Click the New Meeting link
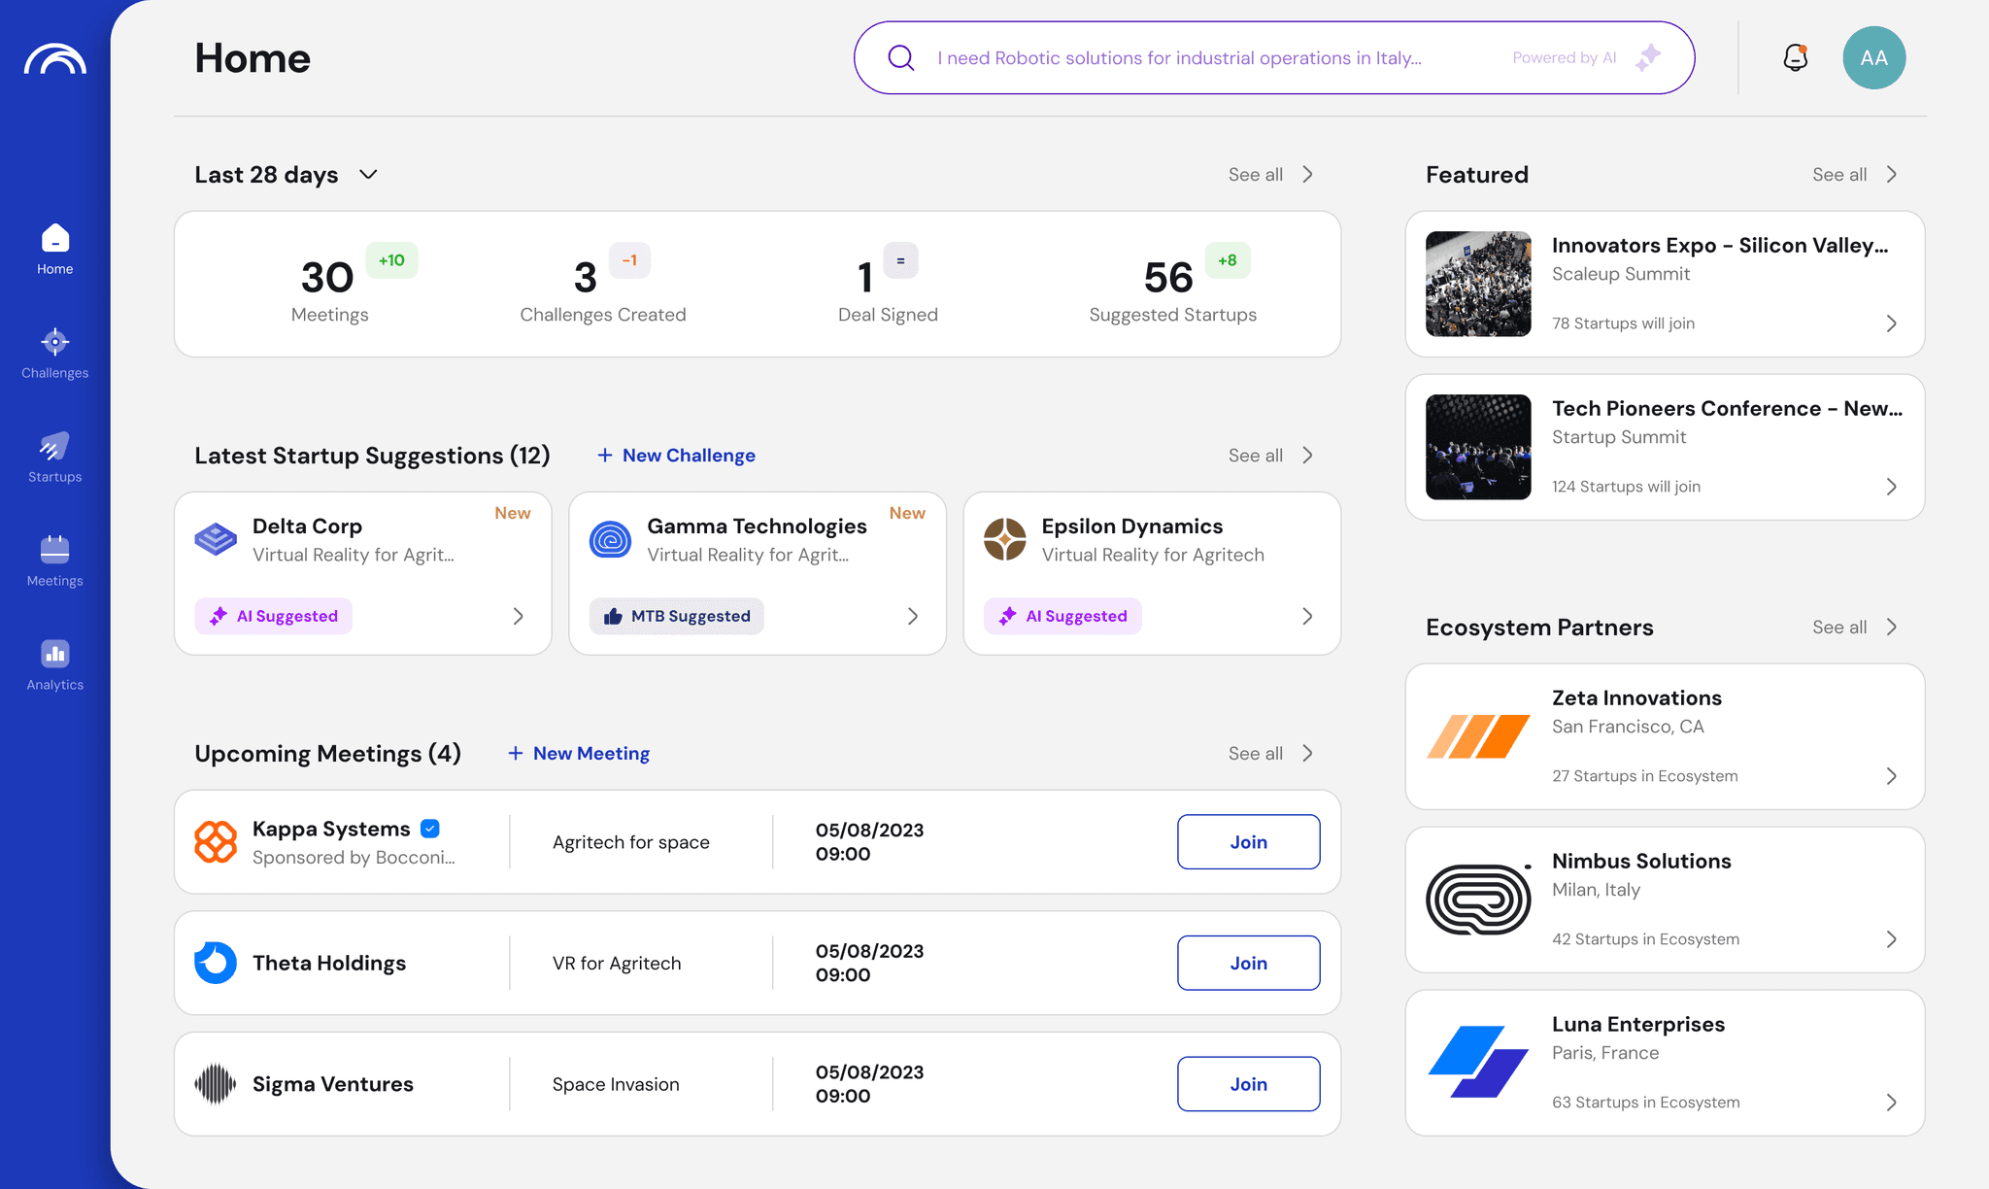 pyautogui.click(x=579, y=754)
